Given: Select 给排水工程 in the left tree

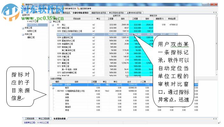Looking at the screenshot, I should [32, 31].
